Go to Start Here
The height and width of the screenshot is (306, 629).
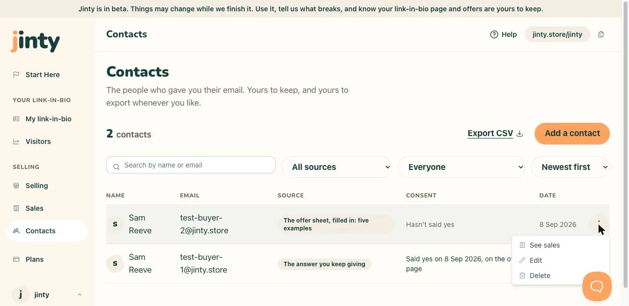pos(47,75)
